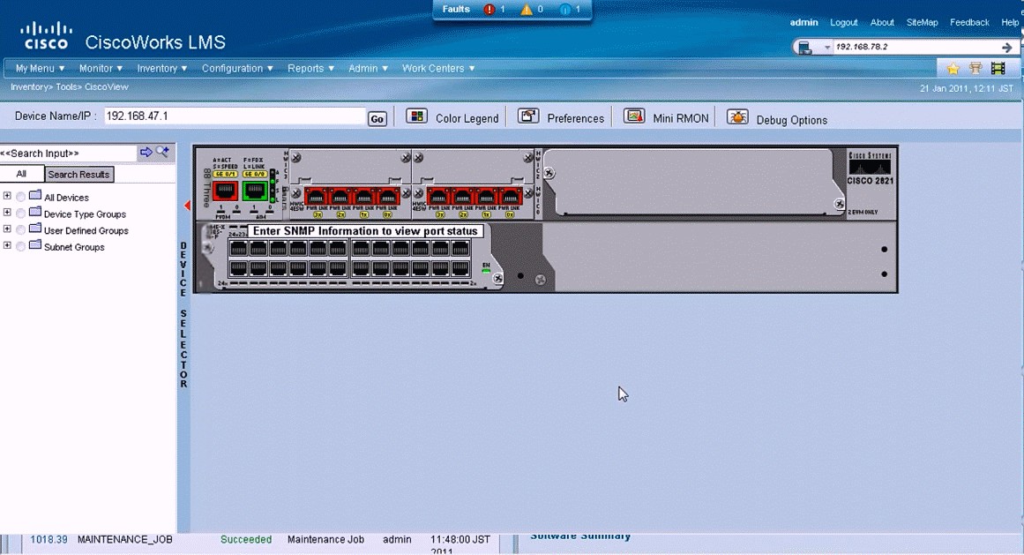
Task: Open the About link
Action: coord(882,22)
